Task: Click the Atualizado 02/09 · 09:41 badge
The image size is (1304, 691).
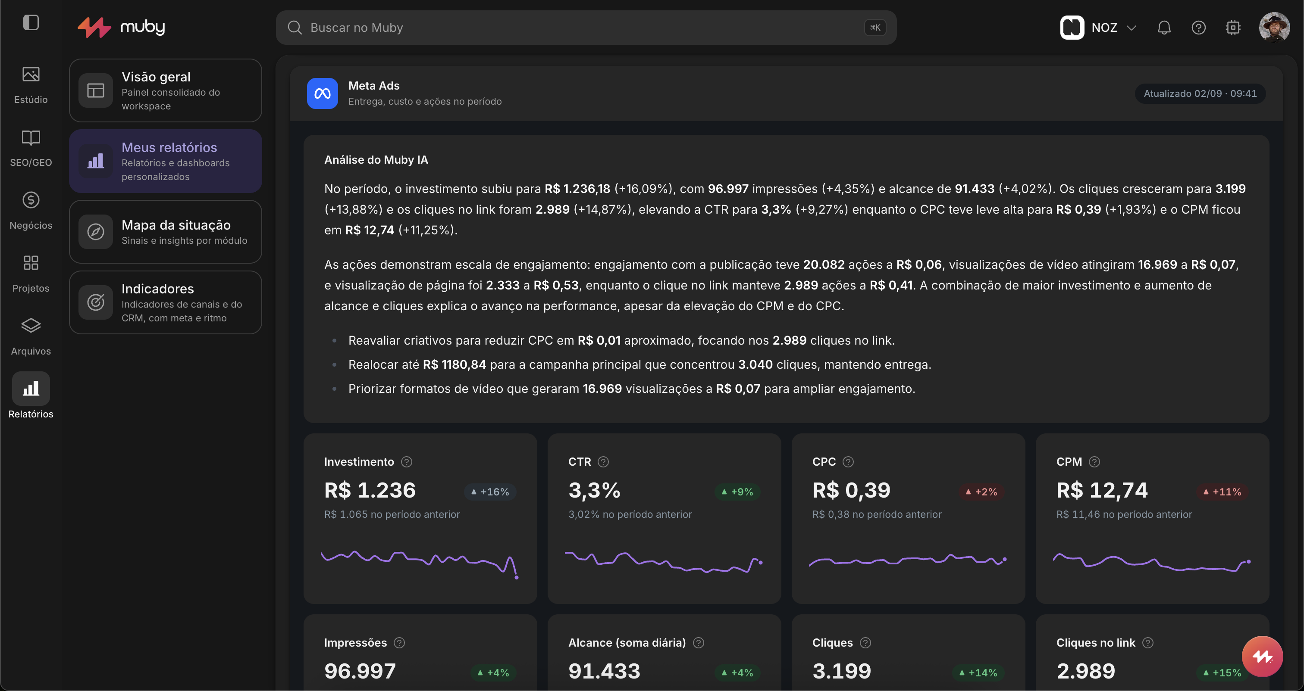Action: coord(1200,93)
